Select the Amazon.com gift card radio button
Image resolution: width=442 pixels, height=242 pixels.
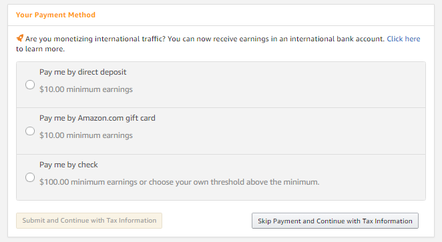point(30,131)
